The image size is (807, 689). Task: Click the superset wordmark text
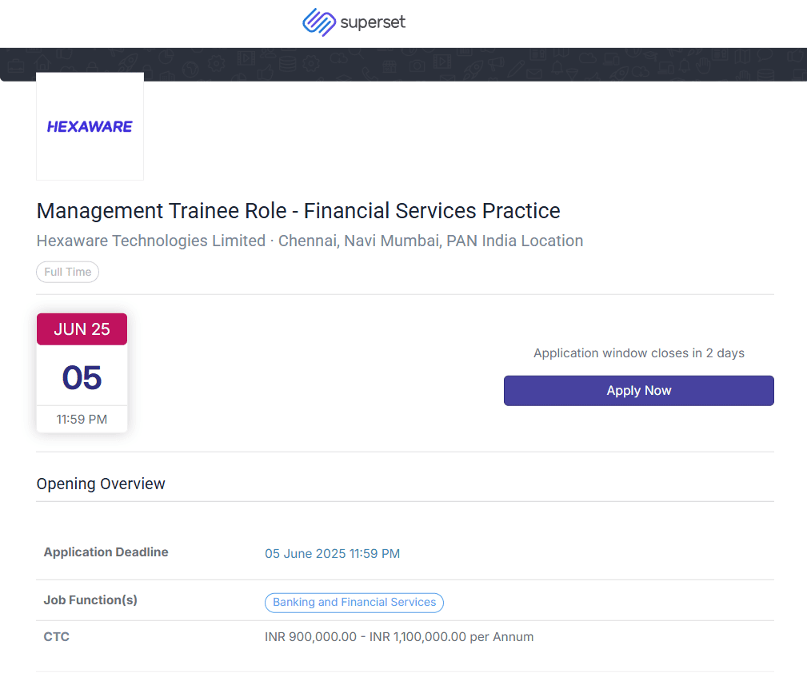pos(374,22)
